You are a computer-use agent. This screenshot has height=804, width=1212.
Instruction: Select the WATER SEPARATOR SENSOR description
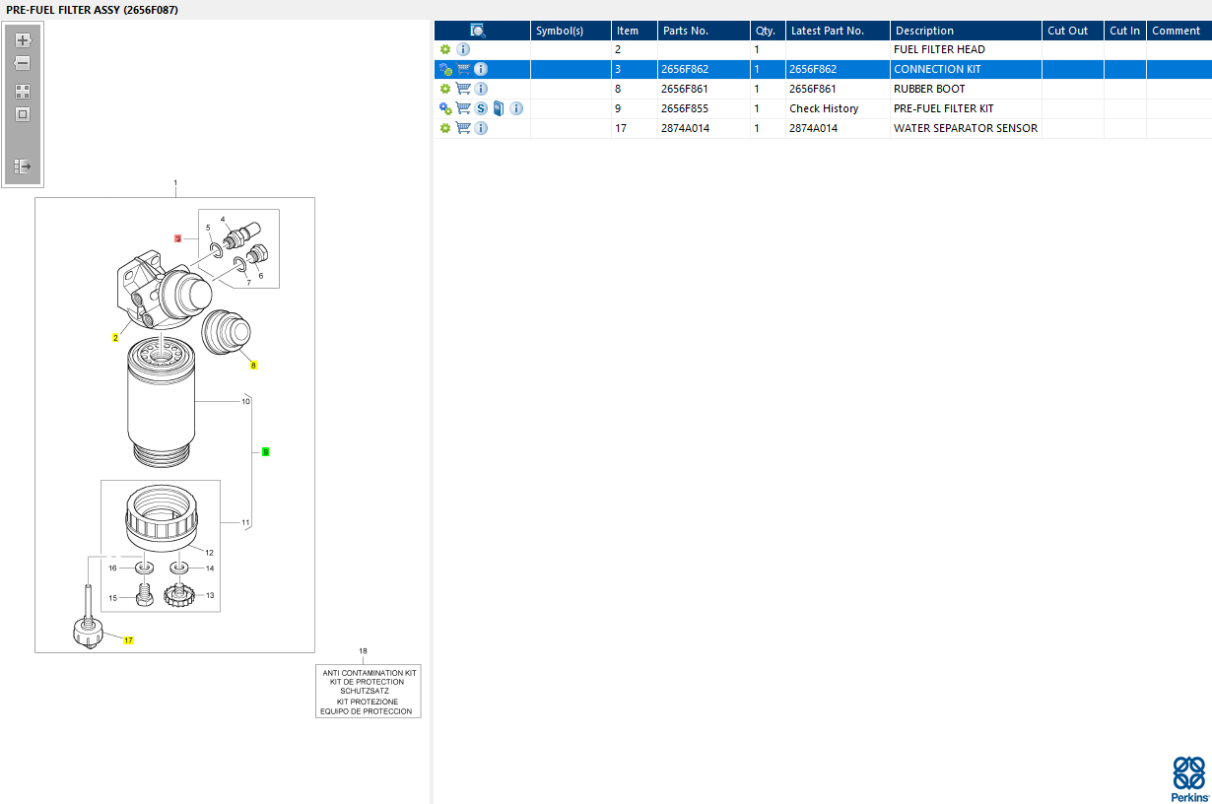pos(966,128)
